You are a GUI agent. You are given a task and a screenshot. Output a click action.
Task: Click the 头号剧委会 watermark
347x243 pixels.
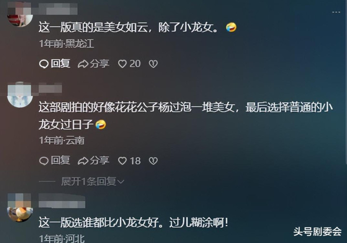318,232
